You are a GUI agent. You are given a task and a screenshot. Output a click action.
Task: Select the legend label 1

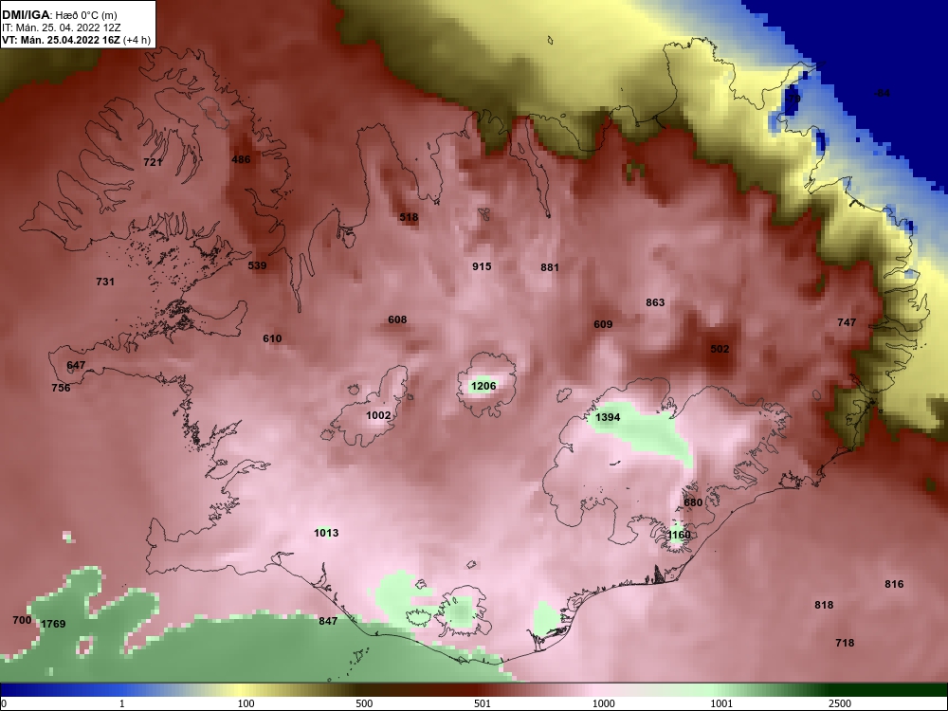121,703
